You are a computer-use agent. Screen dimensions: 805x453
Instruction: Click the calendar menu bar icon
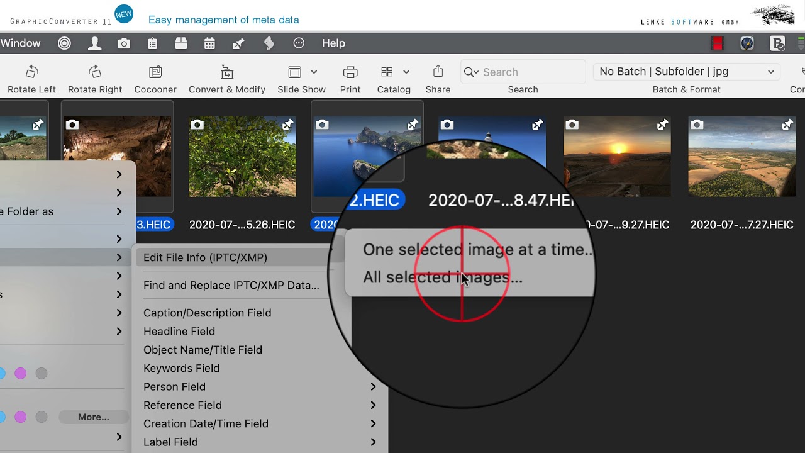[209, 43]
